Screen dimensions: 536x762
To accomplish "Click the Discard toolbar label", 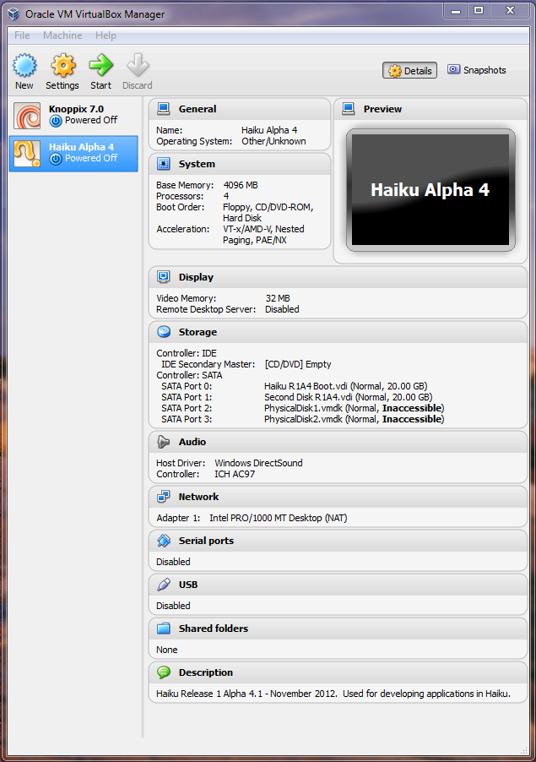I will coord(138,85).
